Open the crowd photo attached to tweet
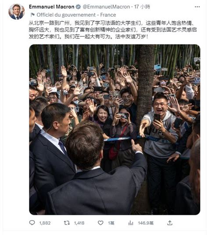This screenshot has height=235, width=208. point(115,129)
